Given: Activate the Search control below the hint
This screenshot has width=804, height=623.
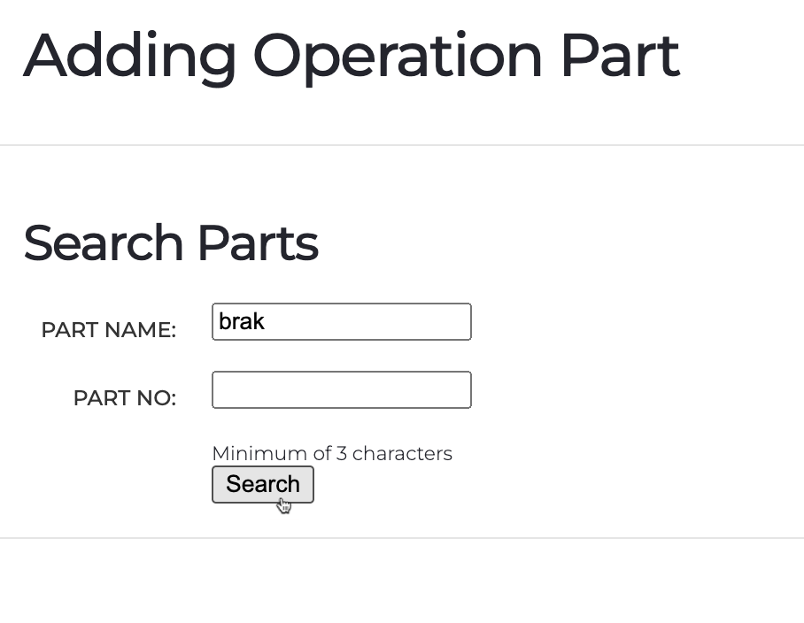Looking at the screenshot, I should click(x=262, y=484).
